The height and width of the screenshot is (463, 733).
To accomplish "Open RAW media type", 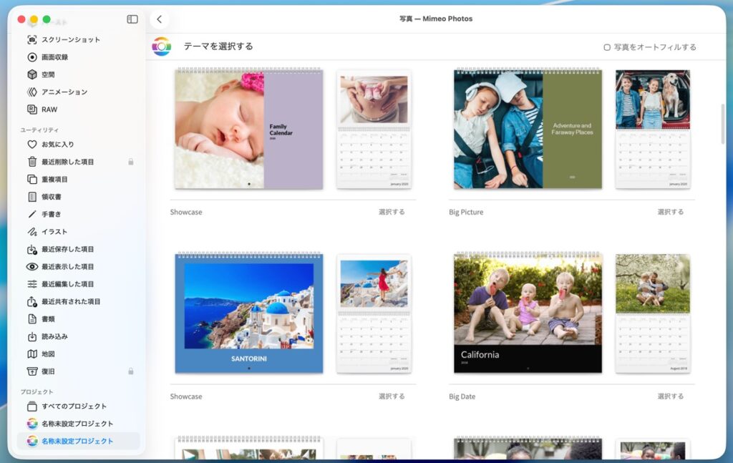I will pos(49,109).
